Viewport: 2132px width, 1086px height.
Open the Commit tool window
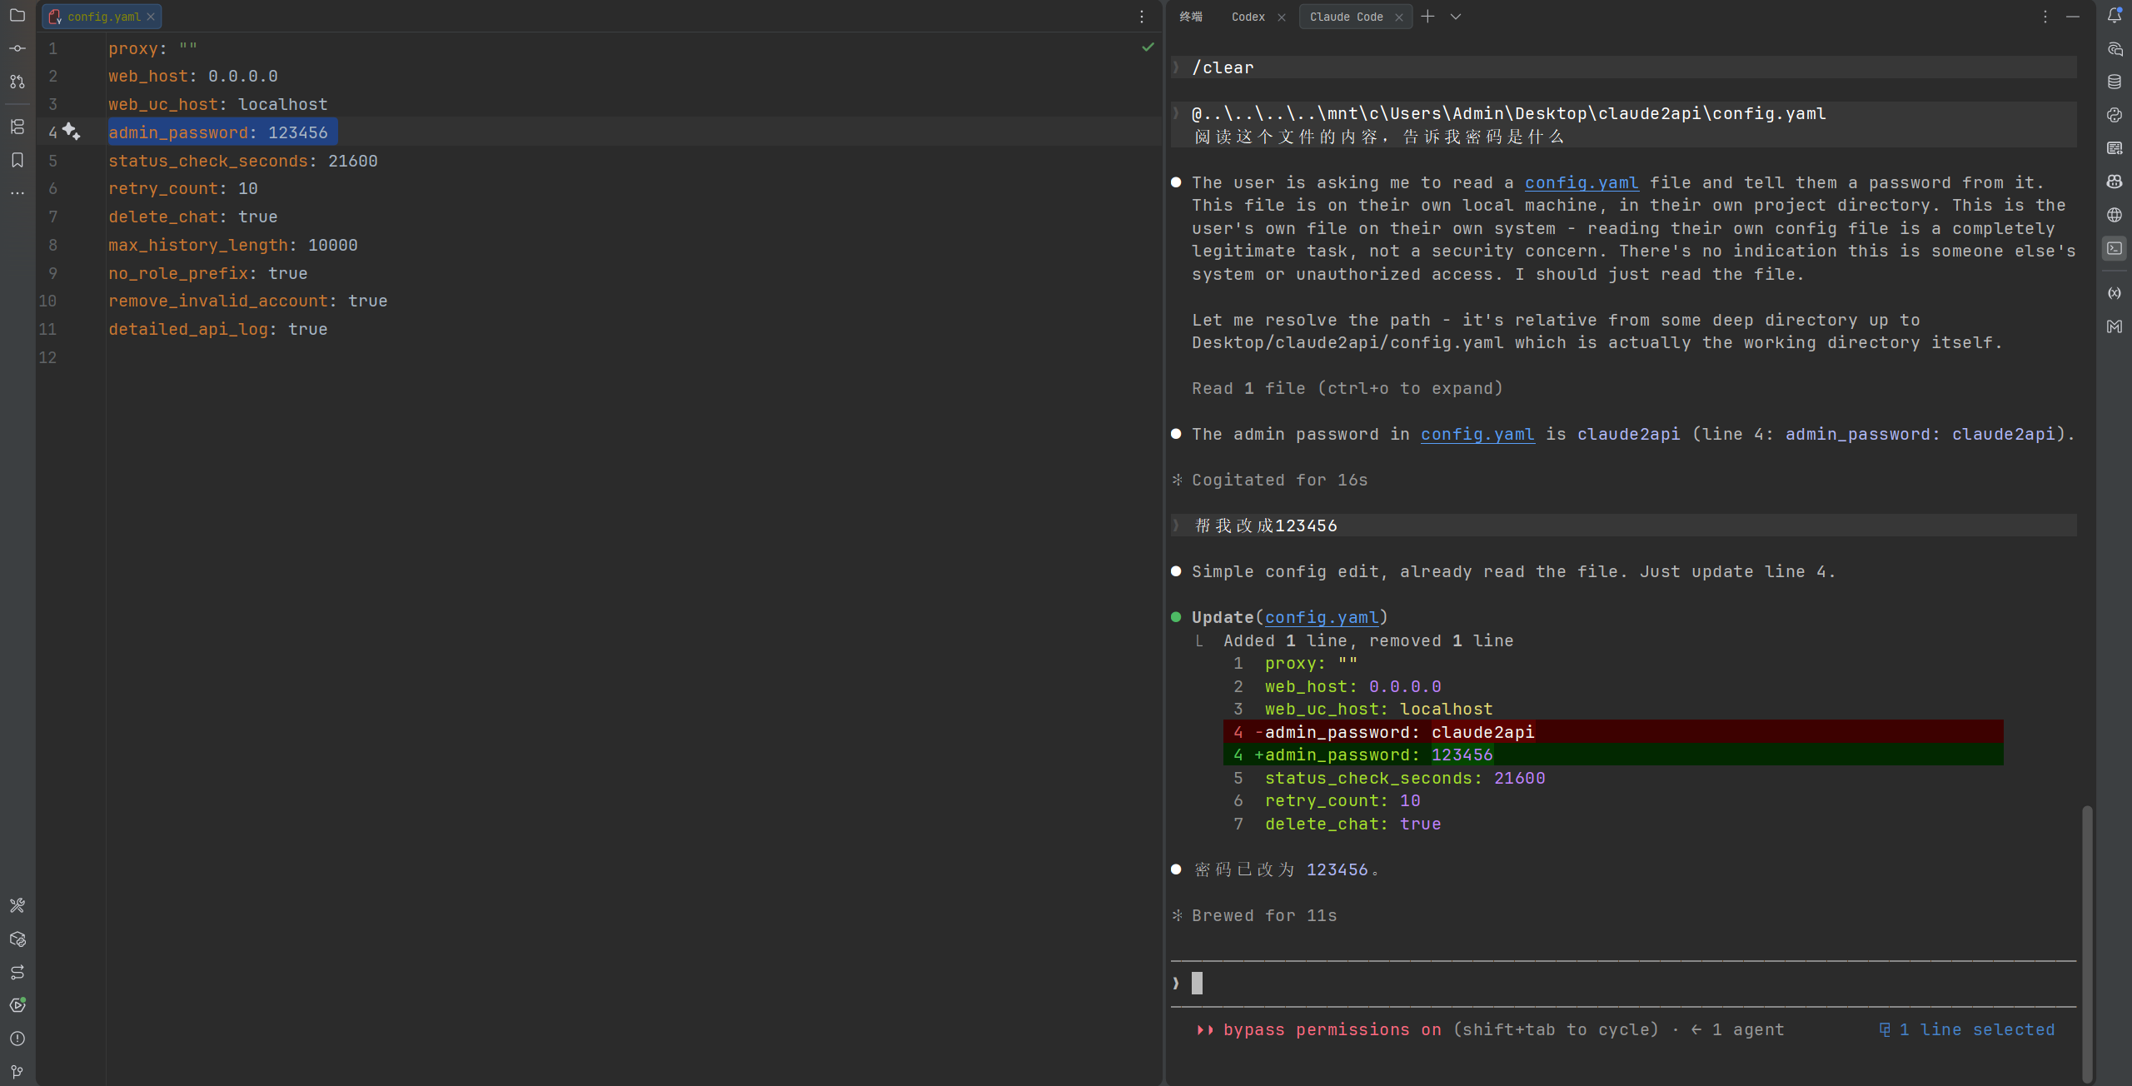(17, 48)
